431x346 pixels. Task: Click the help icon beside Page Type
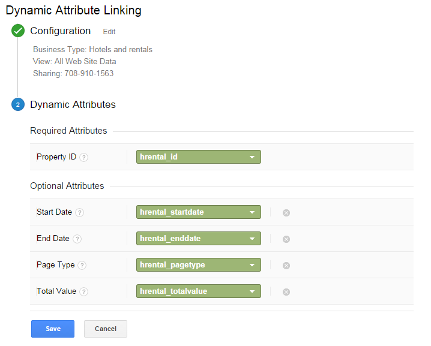point(82,265)
